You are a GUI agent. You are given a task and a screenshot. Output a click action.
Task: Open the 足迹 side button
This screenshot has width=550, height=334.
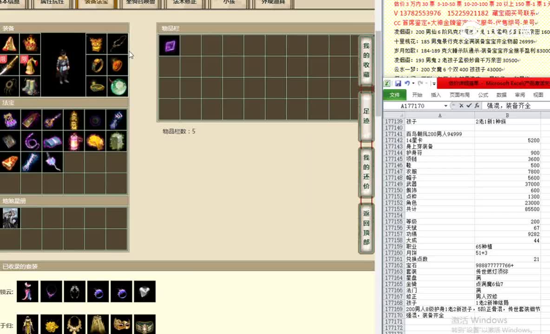pyautogui.click(x=366, y=116)
